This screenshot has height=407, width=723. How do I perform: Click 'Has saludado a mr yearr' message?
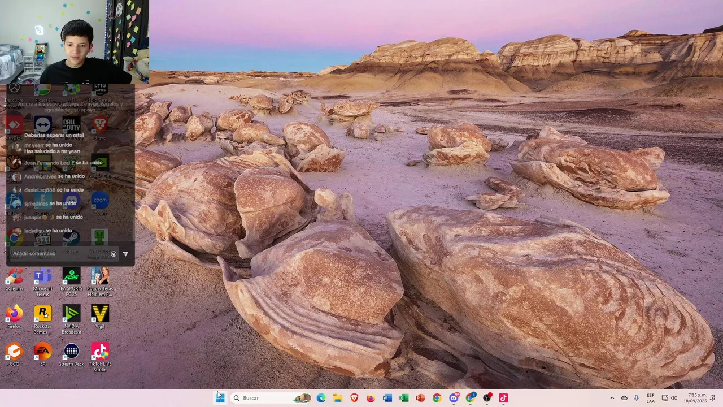[52, 151]
